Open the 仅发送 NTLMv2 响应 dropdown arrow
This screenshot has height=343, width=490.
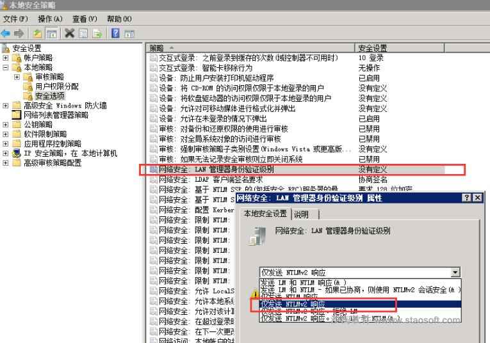click(455, 273)
